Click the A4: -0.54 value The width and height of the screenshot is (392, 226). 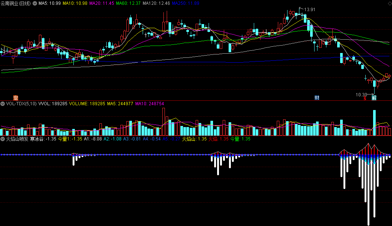coord(152,139)
